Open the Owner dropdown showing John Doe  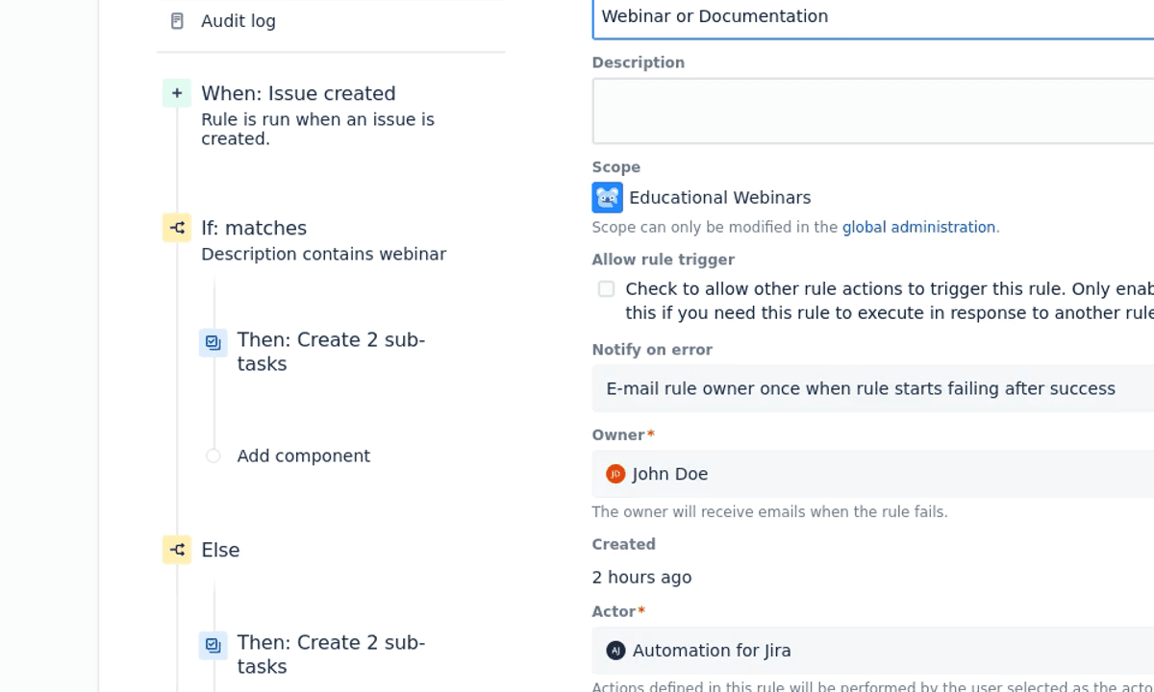pos(873,474)
